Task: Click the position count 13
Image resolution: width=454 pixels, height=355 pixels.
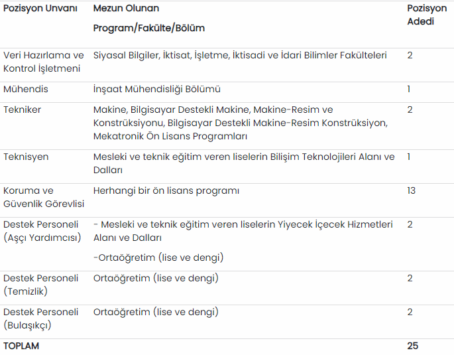Action: (x=411, y=190)
